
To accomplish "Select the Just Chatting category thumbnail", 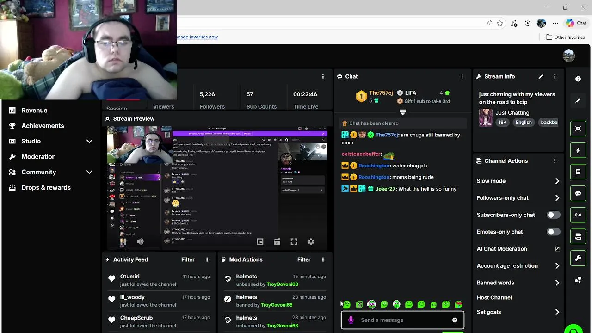I will coord(486,117).
